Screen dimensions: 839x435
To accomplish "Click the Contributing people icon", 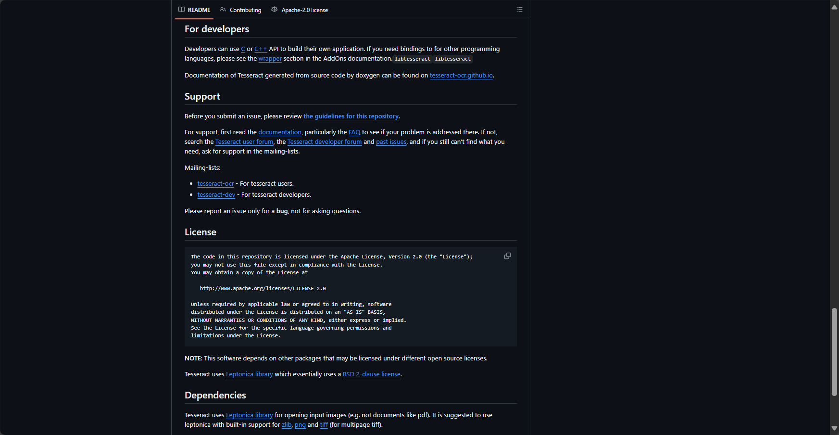I will (x=223, y=10).
